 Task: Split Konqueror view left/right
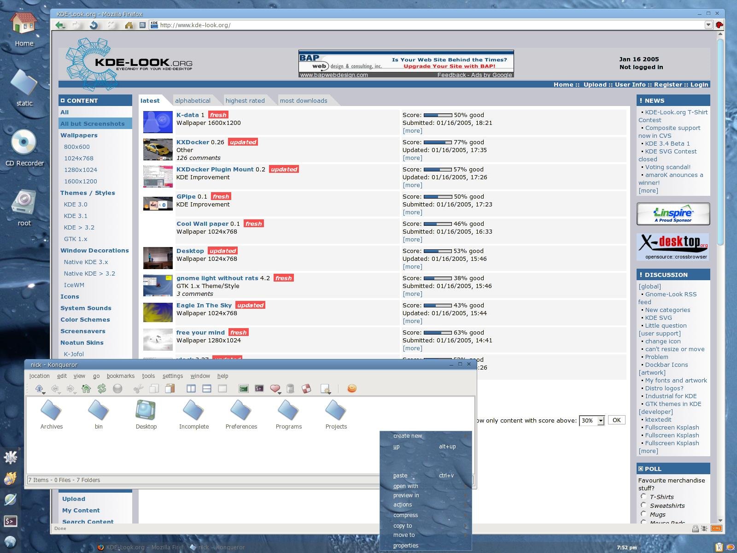click(191, 388)
